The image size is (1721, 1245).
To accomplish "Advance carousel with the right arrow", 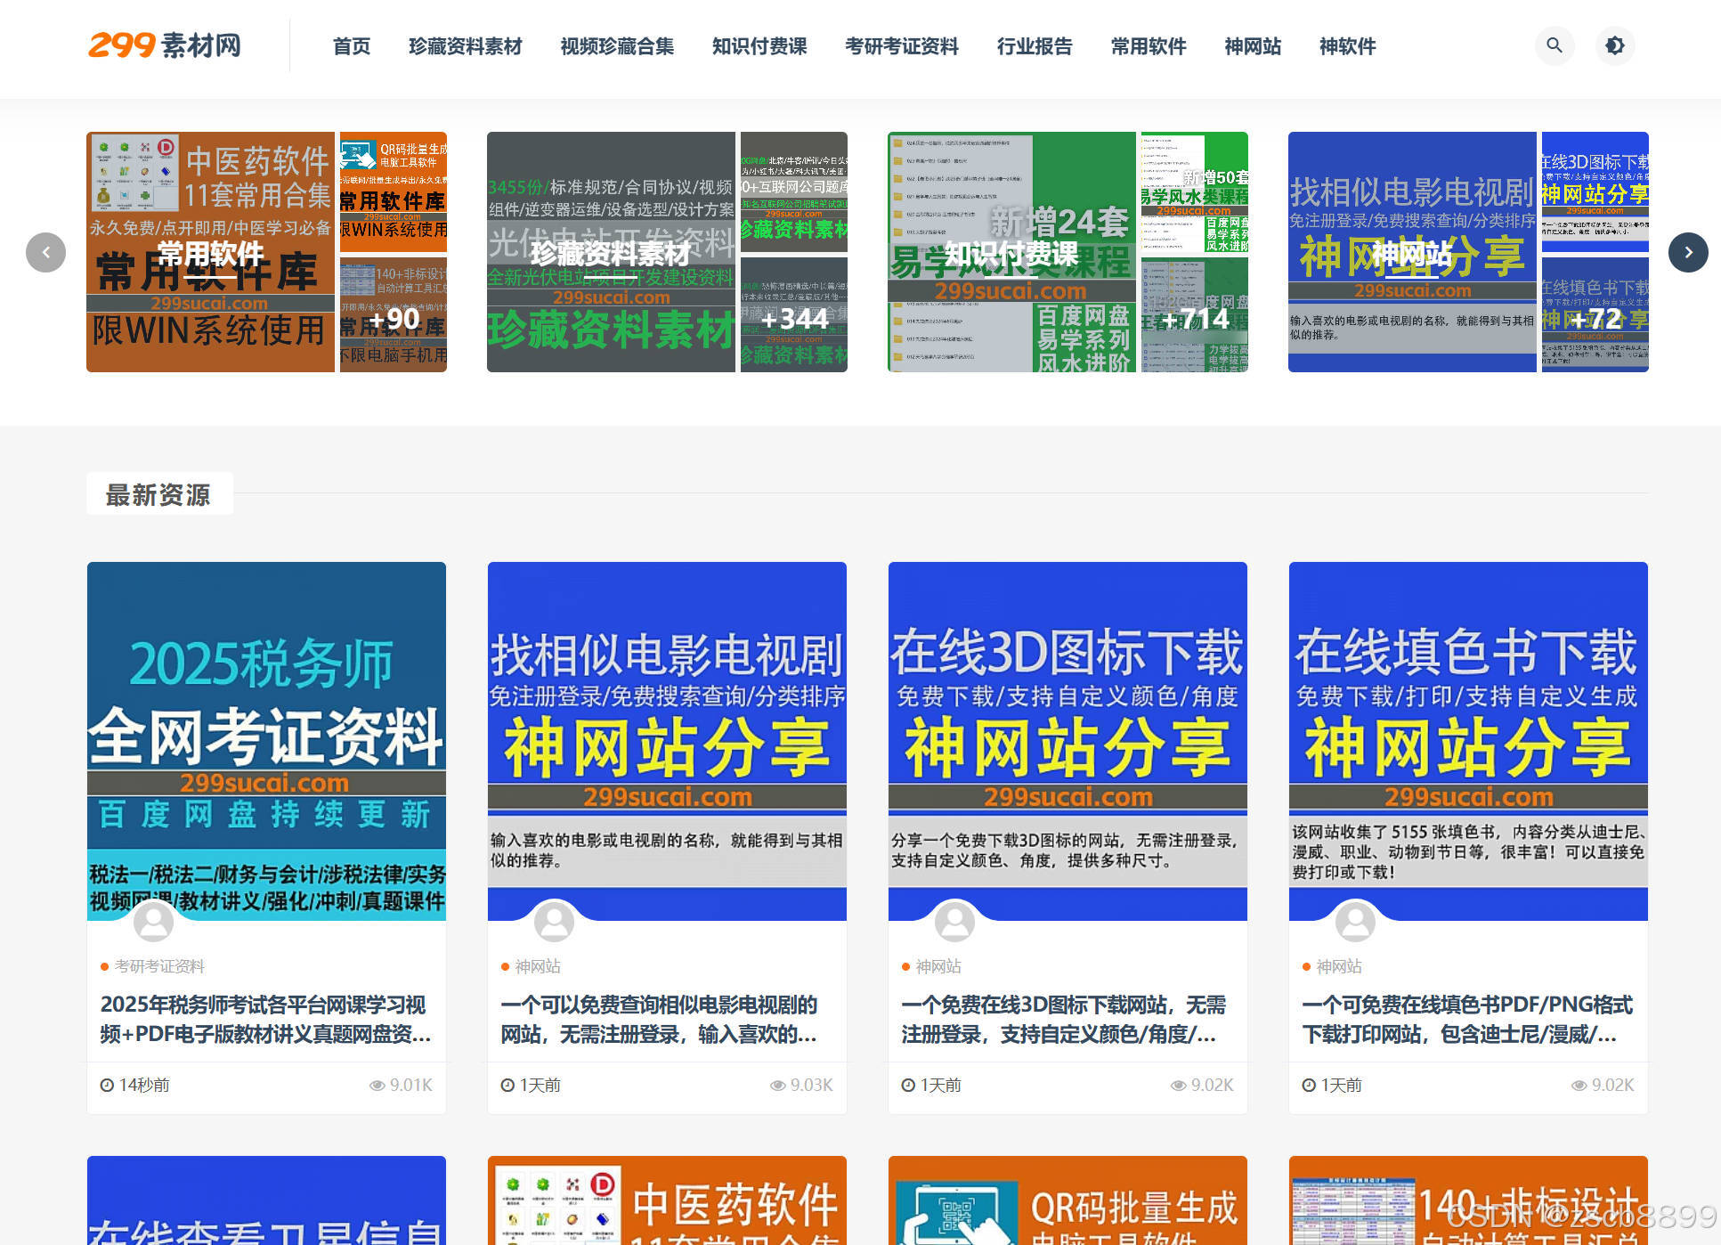I will pyautogui.click(x=1687, y=252).
